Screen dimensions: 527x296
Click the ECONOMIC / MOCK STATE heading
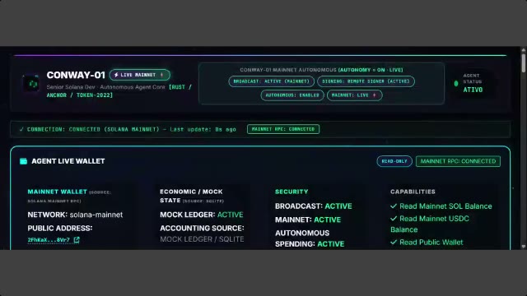[x=191, y=196]
